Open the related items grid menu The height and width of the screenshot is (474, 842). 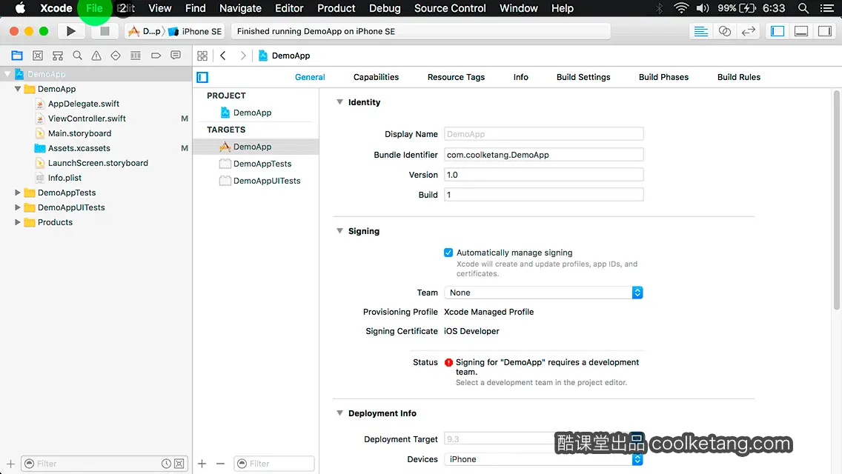tap(202, 56)
